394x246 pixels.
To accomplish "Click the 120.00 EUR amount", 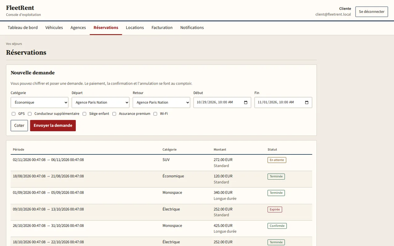I will (223, 176).
